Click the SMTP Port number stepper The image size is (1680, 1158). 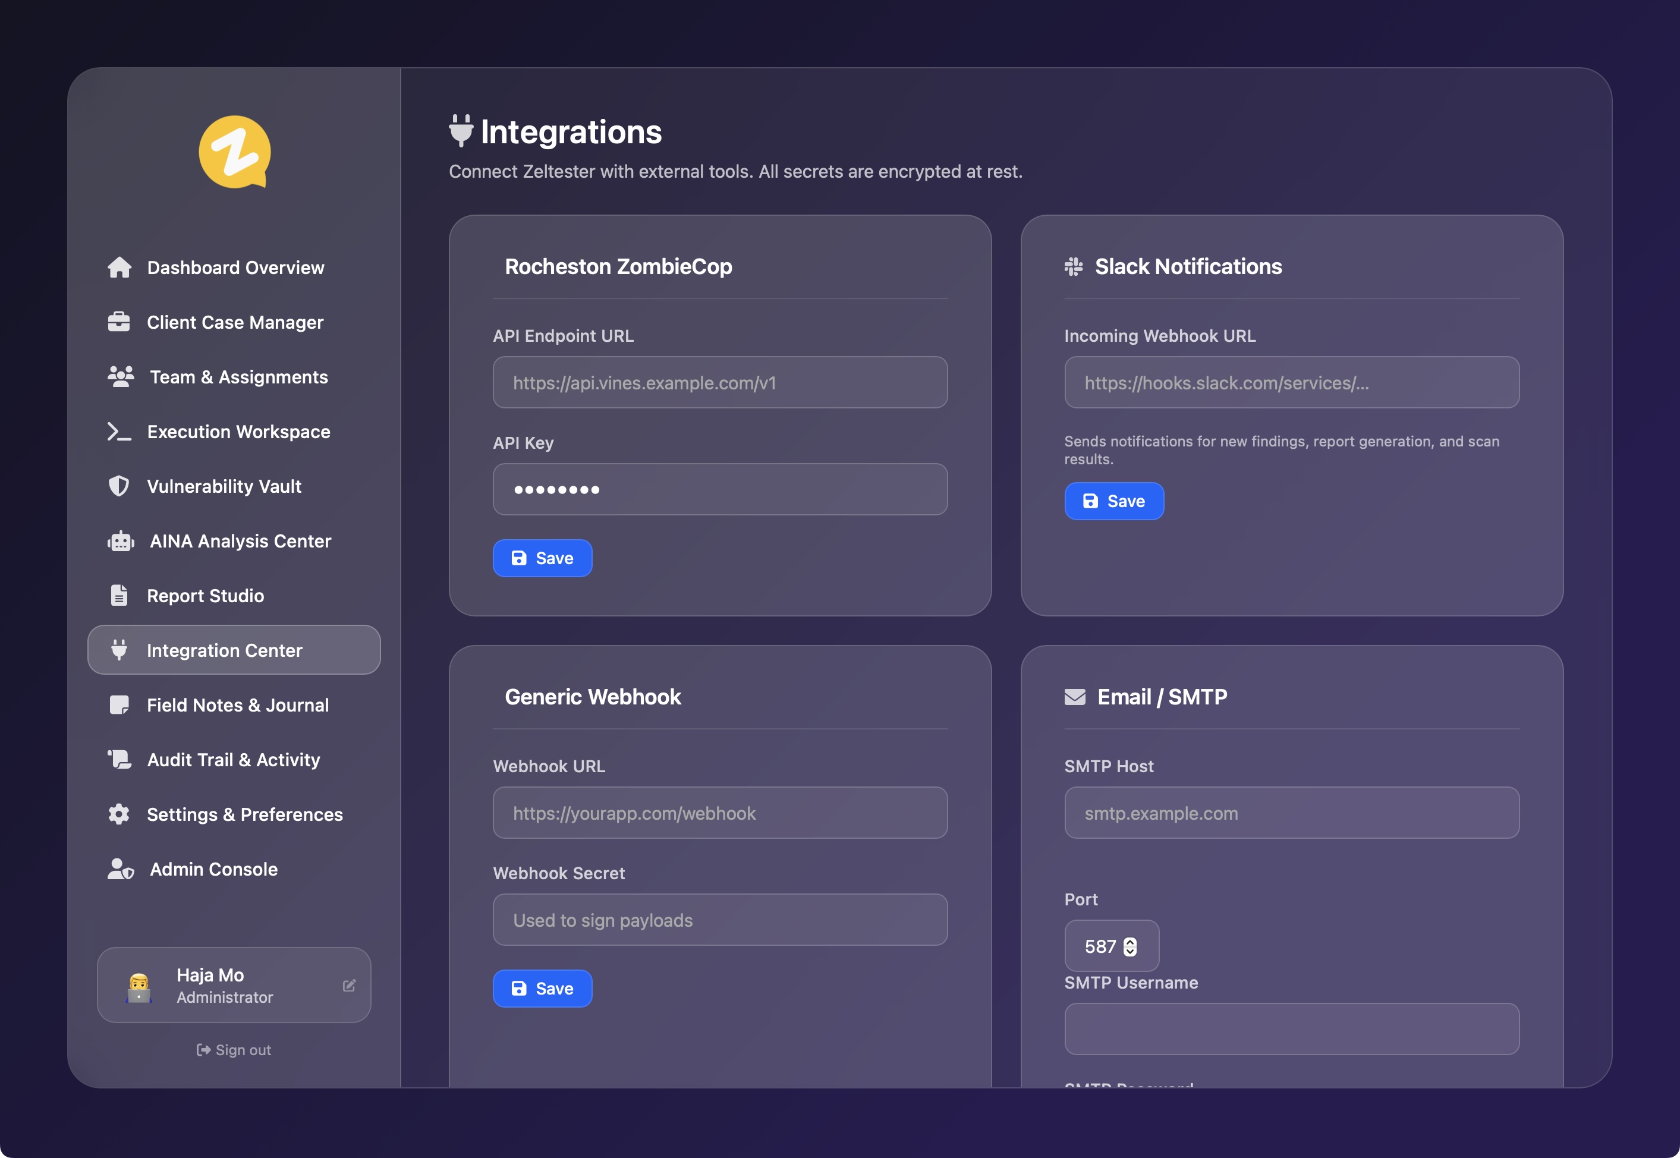coord(1130,946)
